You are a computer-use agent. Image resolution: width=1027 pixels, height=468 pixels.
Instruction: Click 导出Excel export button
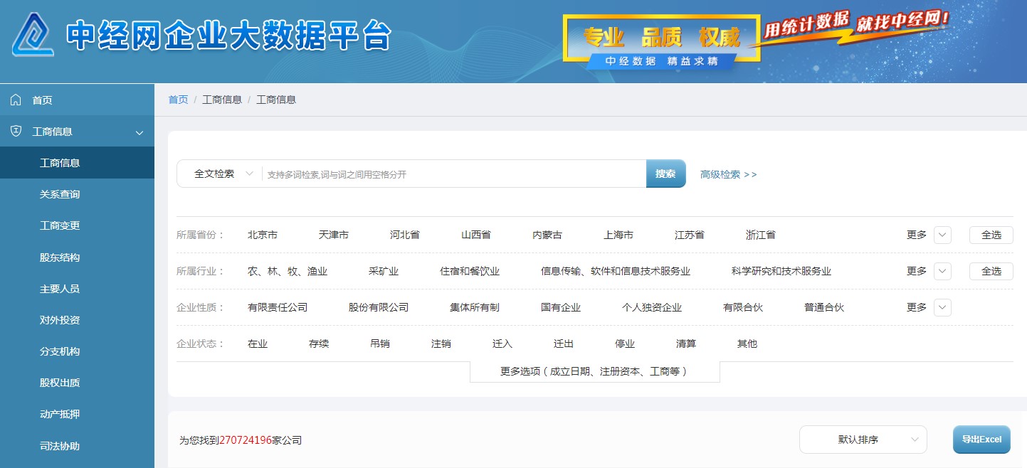[x=981, y=440]
